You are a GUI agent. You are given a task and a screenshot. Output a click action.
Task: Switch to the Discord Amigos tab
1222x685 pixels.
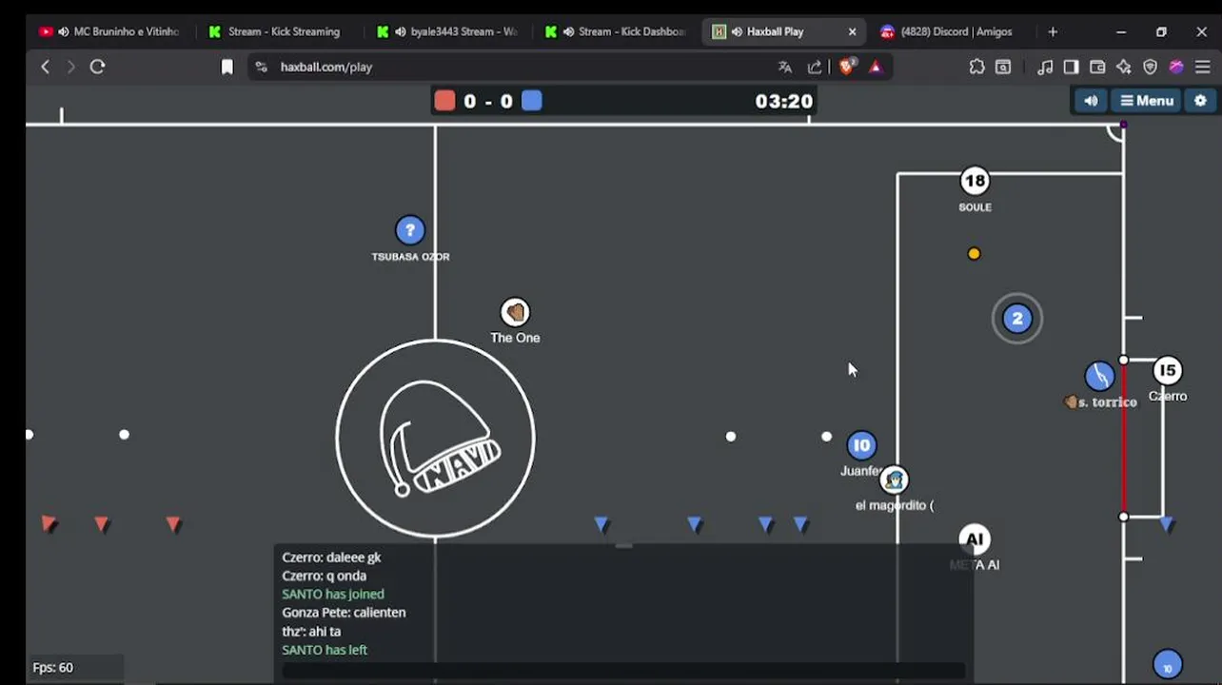click(952, 31)
